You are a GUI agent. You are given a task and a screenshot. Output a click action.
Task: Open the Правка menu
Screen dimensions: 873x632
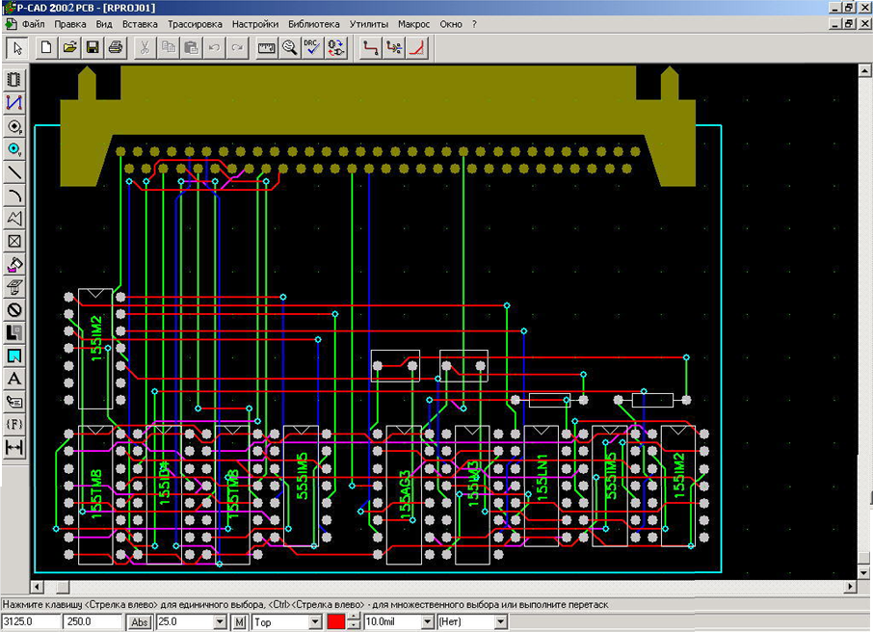[x=70, y=24]
